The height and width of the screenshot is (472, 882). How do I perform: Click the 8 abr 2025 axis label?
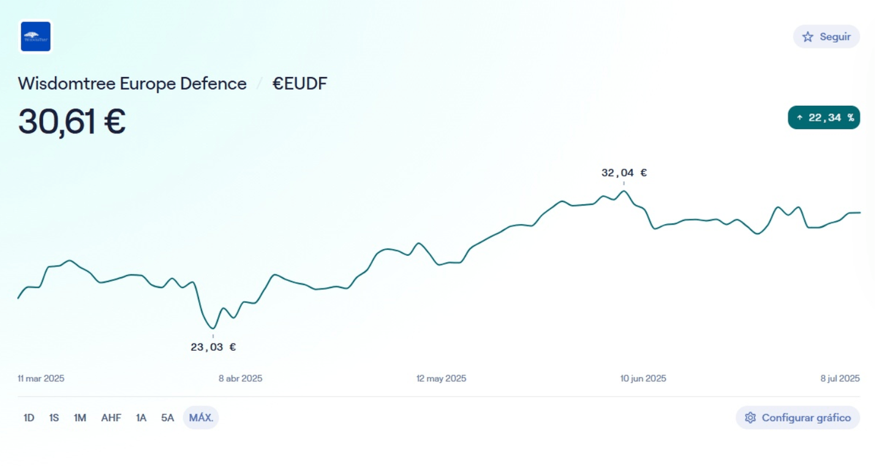click(x=239, y=378)
